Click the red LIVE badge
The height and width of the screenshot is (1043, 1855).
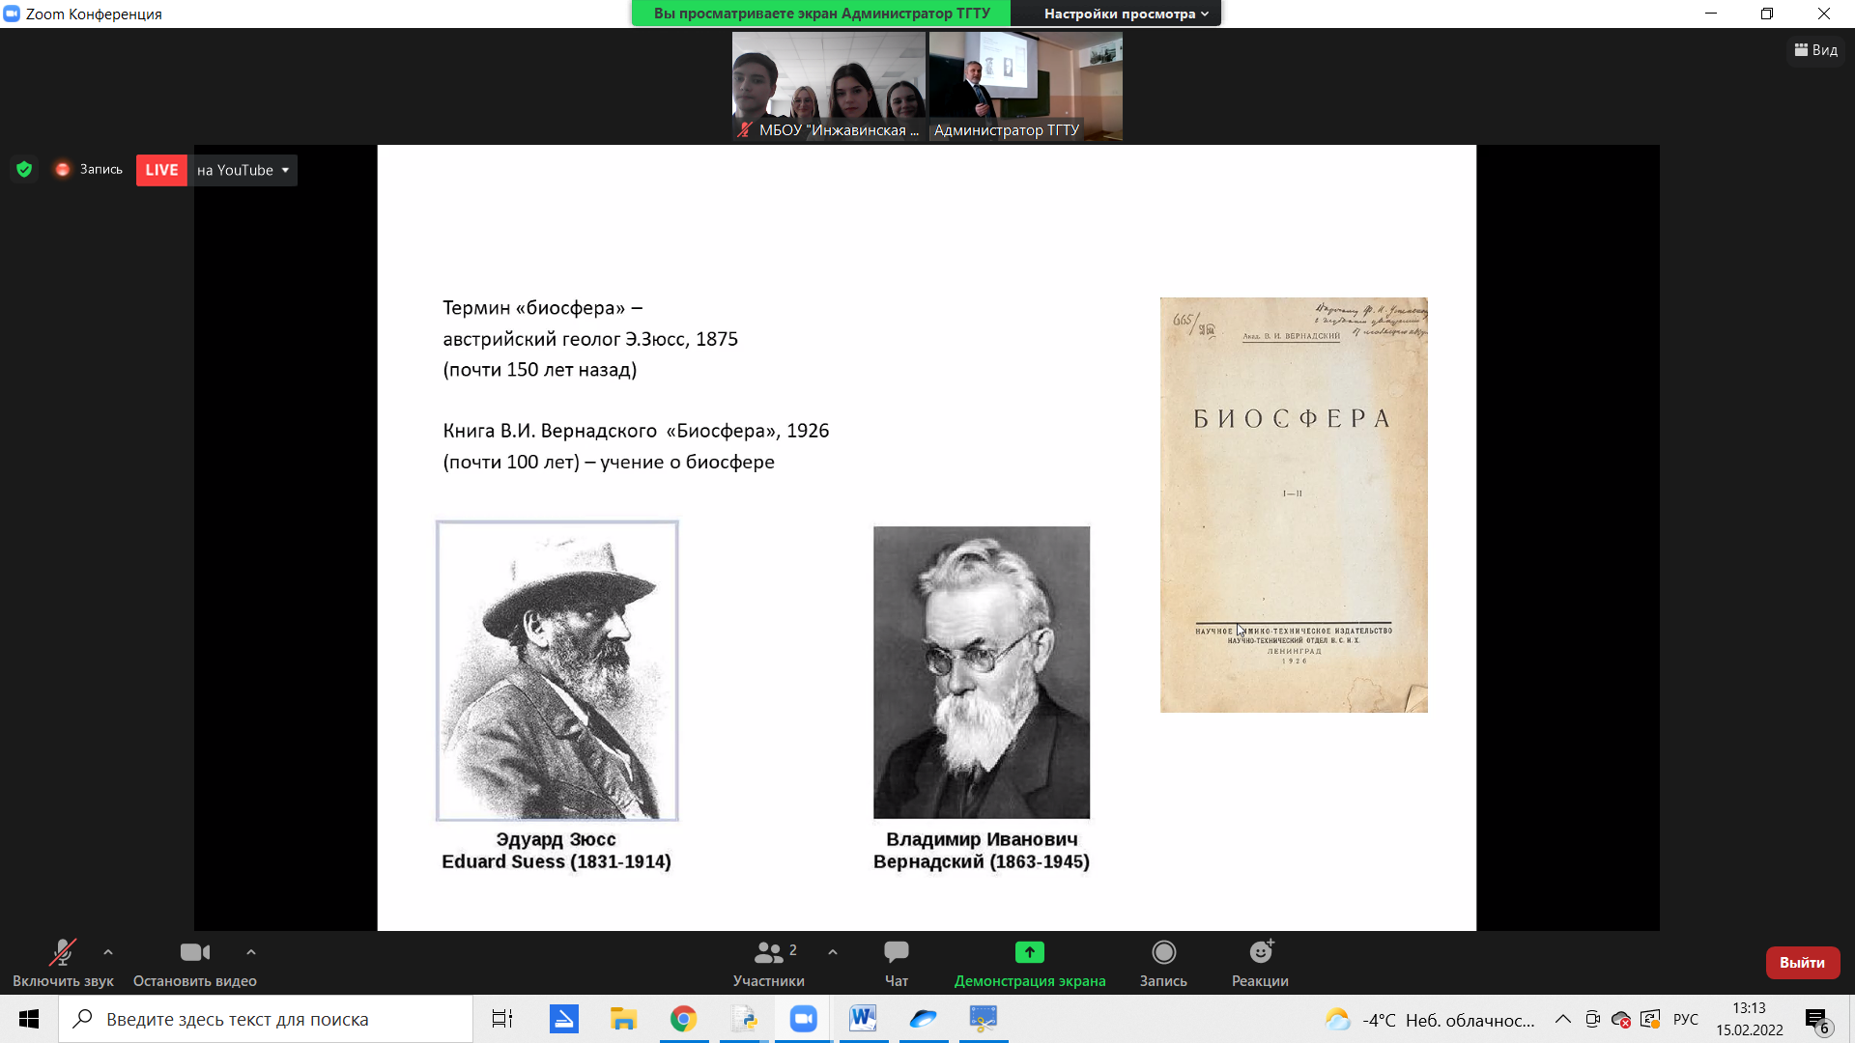pos(161,170)
